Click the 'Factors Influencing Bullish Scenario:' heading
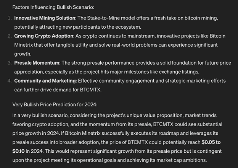The image size is (238, 168). click(53, 7)
